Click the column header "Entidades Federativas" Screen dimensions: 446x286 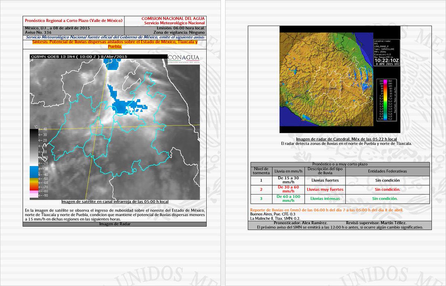(387, 171)
